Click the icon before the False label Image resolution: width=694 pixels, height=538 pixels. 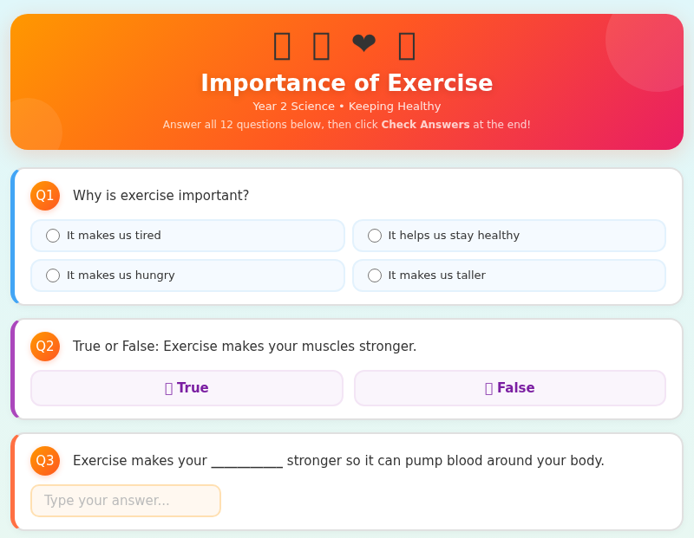click(x=490, y=387)
